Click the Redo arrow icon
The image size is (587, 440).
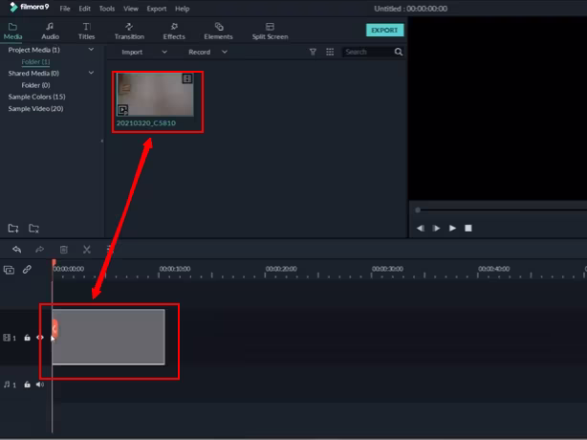pyautogui.click(x=40, y=249)
